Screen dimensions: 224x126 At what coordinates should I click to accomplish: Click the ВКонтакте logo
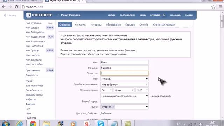click(x=40, y=15)
